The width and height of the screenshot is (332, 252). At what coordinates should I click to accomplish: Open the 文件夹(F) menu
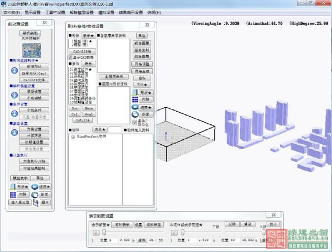11,12
